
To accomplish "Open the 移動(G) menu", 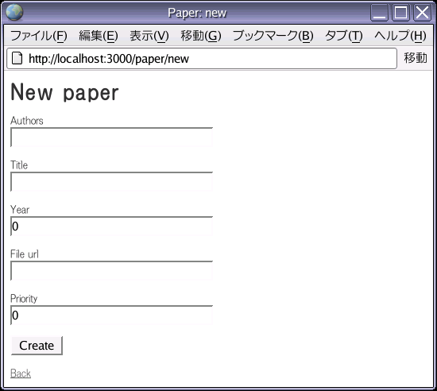I will [x=201, y=36].
